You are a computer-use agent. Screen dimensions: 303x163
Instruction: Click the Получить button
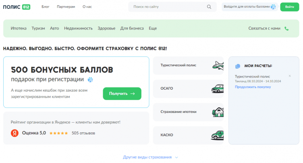pyautogui.click(x=122, y=94)
